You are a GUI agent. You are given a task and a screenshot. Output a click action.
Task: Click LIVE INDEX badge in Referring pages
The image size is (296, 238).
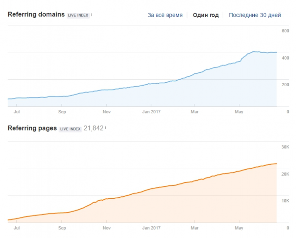(70, 129)
